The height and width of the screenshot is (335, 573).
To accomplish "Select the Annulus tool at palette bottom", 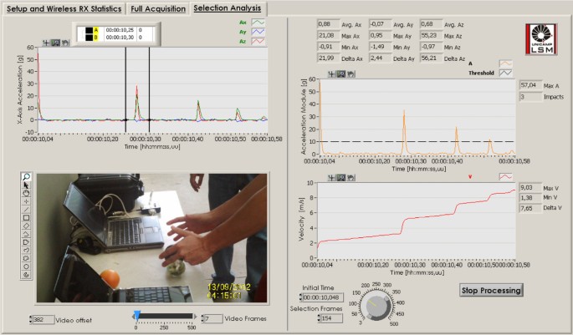I will click(x=26, y=275).
